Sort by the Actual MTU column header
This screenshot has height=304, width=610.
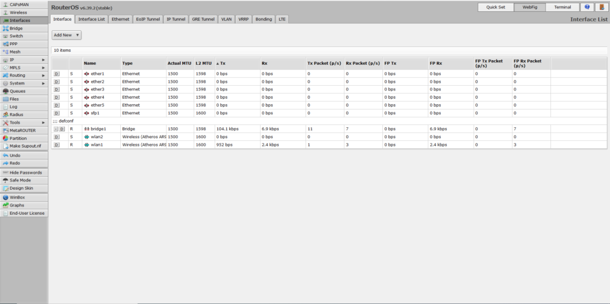(x=180, y=63)
